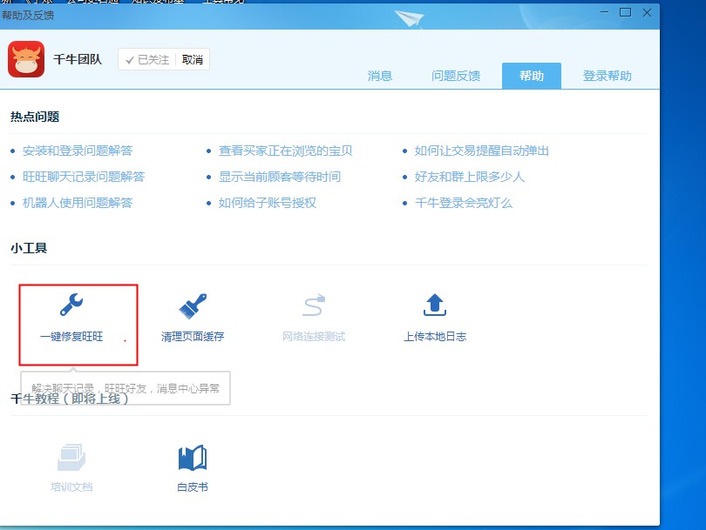Image resolution: width=706 pixels, height=530 pixels.
Task: Switch to the 消息 tab
Action: [380, 76]
